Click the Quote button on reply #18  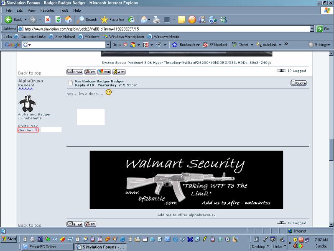click(298, 83)
